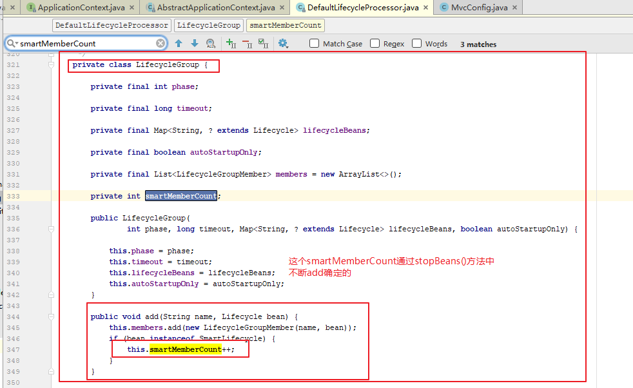Clear the search field with the X icon
This screenshot has width=633, height=388.
click(160, 43)
